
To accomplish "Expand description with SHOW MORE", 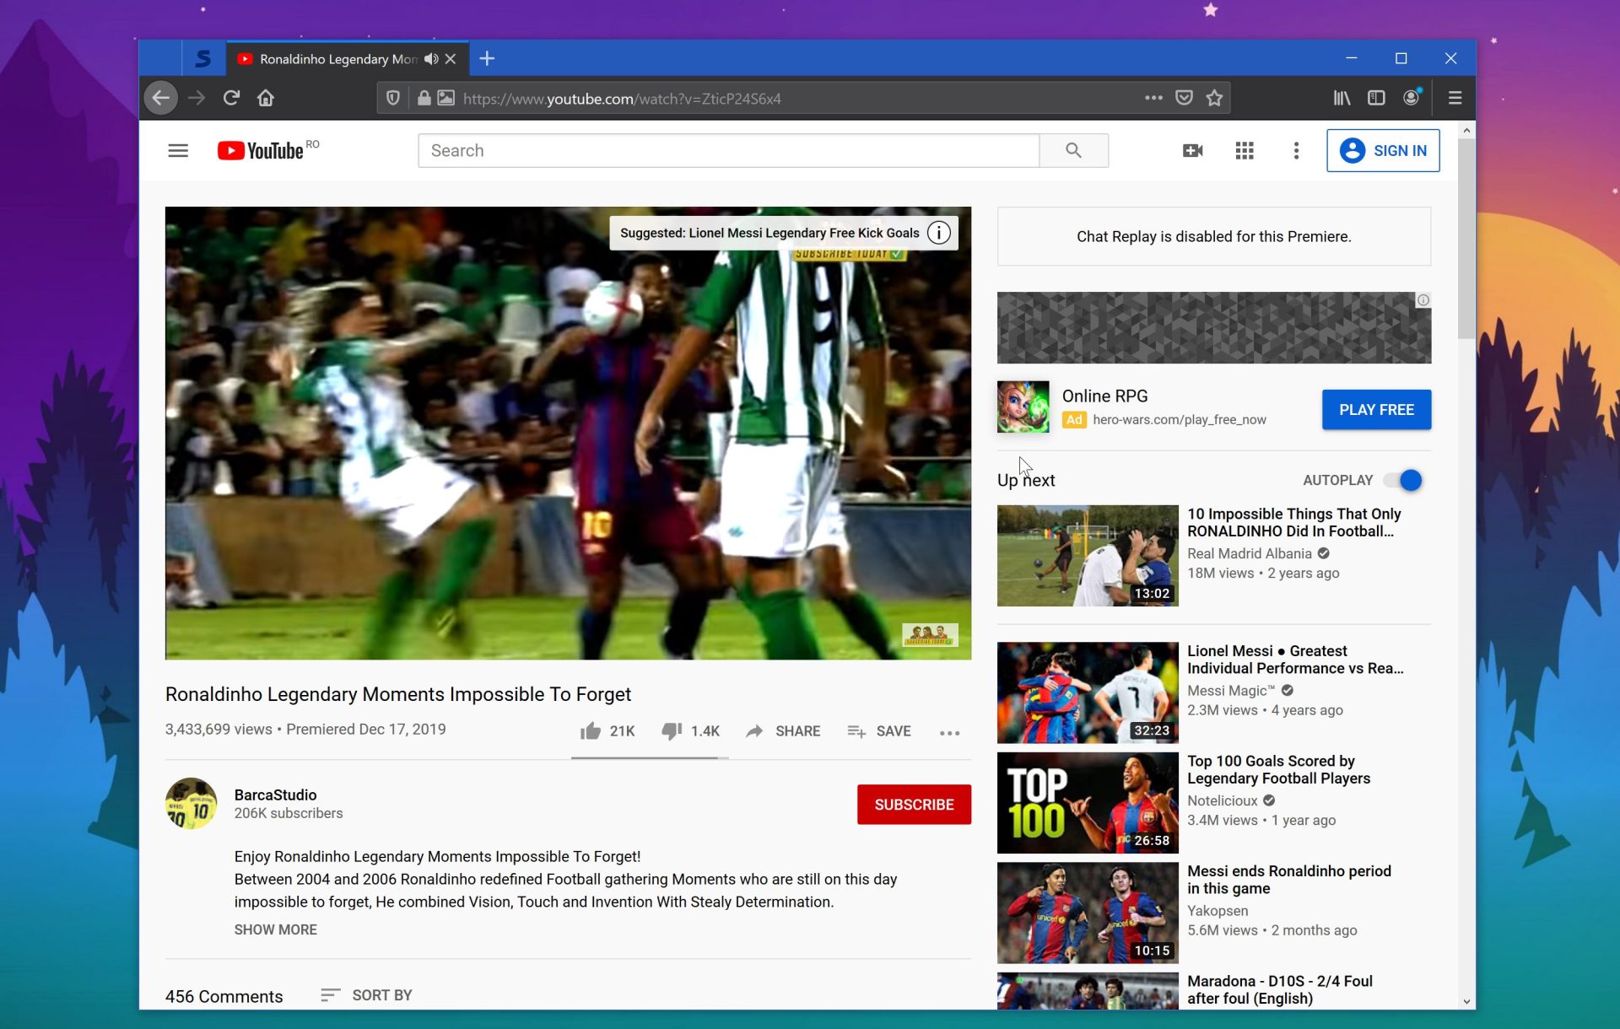I will tap(275, 929).
